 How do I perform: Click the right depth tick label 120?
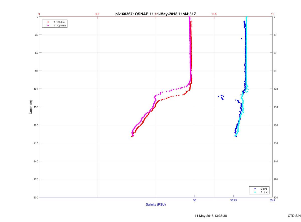pos(275,89)
